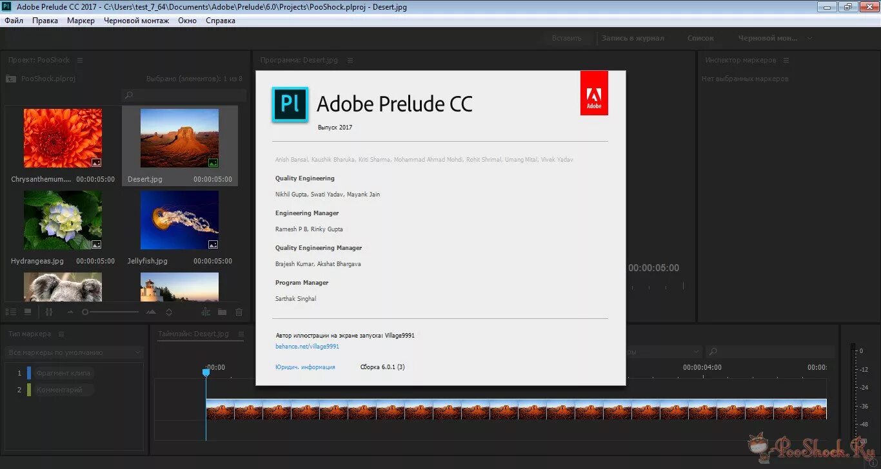This screenshot has height=469, width=881.
Task: Open the Timeline panel hamburger menu
Action: click(241, 334)
